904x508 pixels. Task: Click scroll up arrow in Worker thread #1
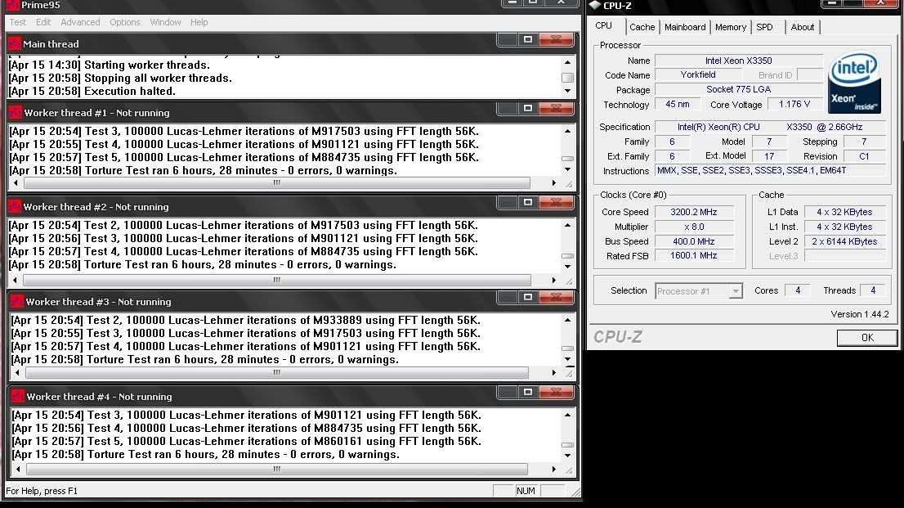tap(568, 131)
